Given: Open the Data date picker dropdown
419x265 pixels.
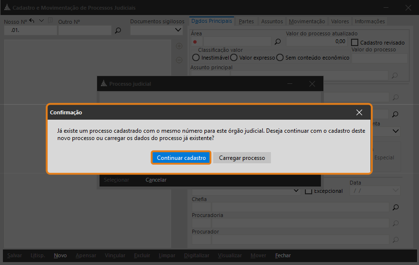Looking at the screenshot, I should coord(396,190).
